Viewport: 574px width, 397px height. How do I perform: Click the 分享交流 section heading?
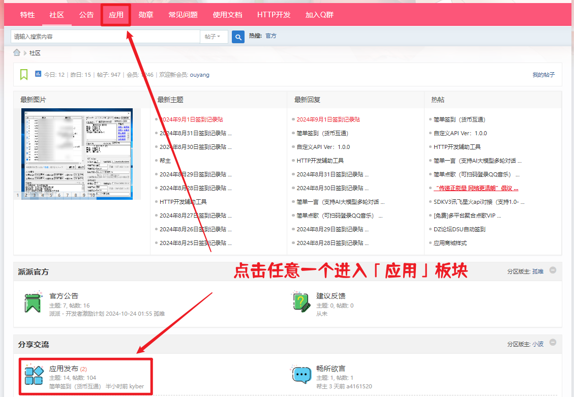tap(34, 344)
